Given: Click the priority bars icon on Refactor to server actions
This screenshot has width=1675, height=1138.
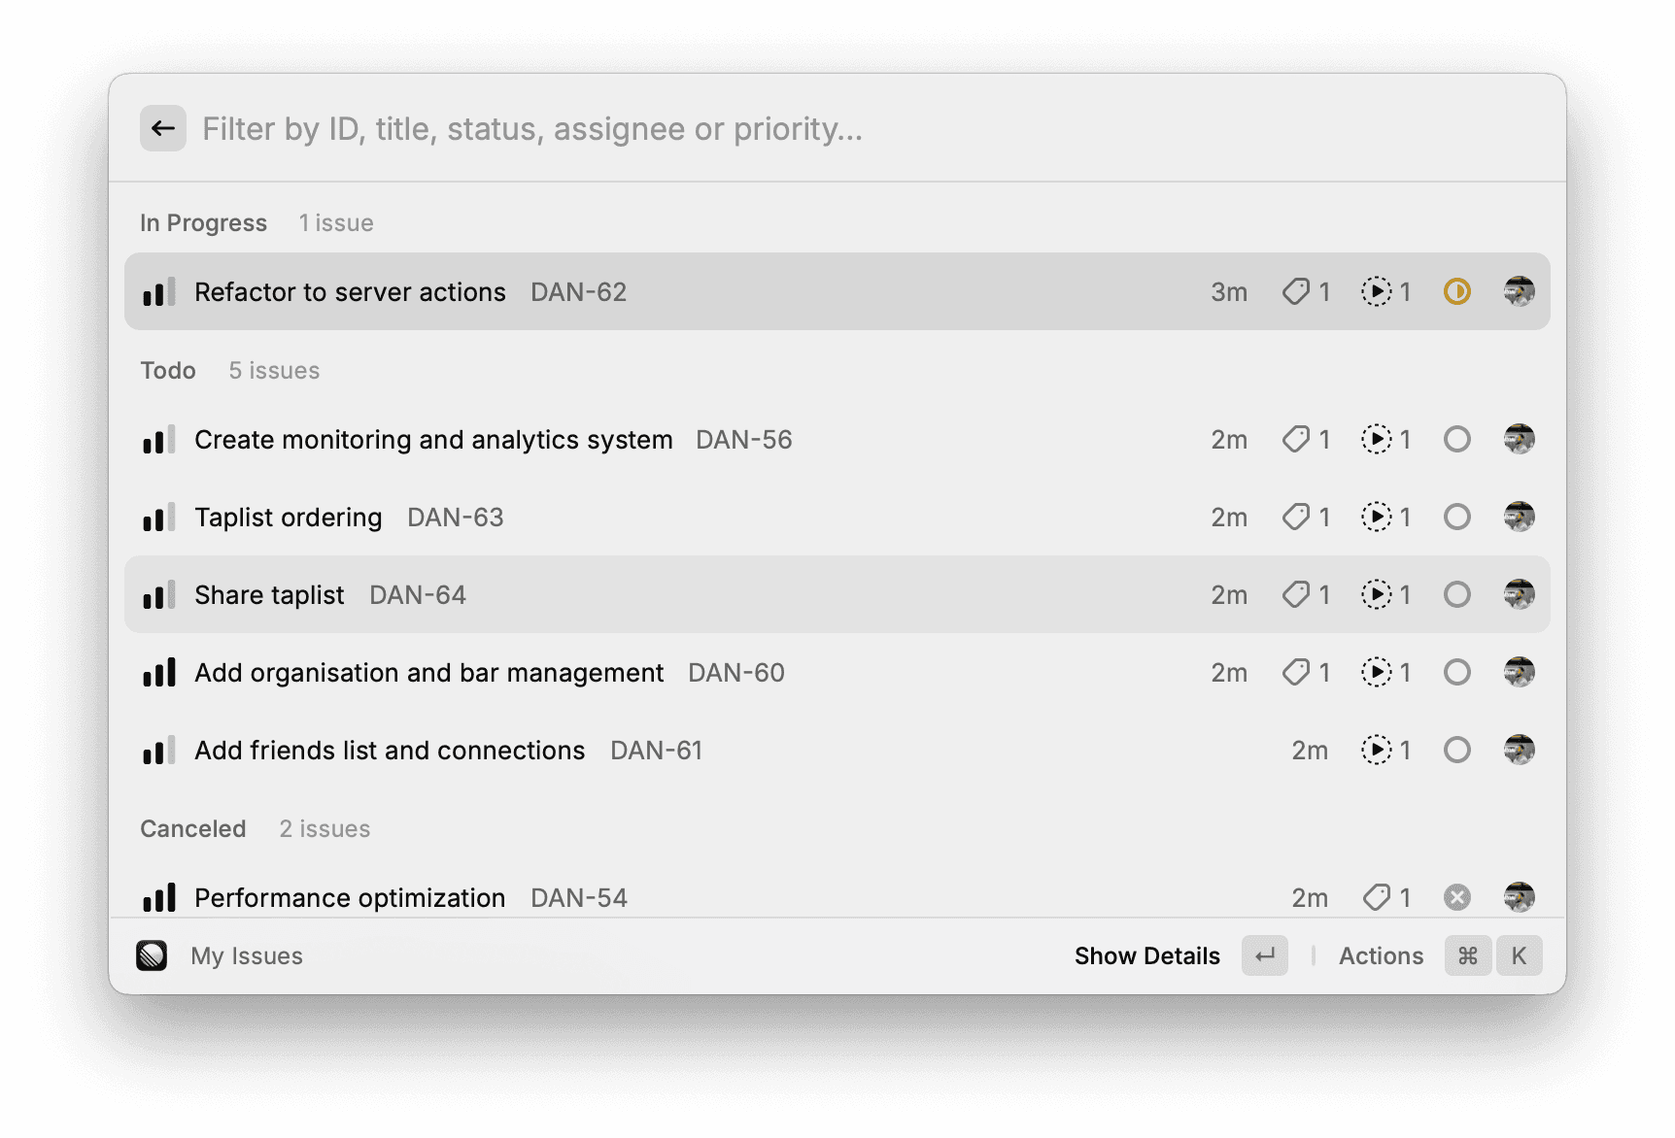Looking at the screenshot, I should [157, 291].
